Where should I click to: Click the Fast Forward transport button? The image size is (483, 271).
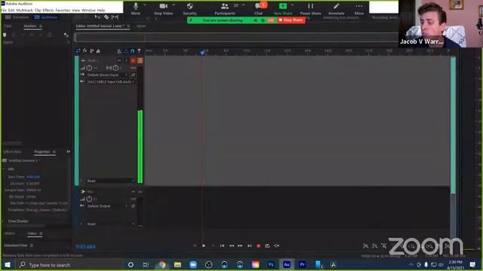pyautogui.click(x=240, y=246)
